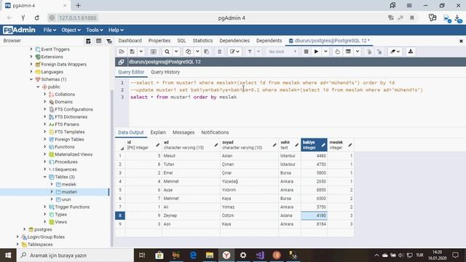Collapse the Tables (3) tree node
Viewport: 466px width, 262px height.
45,177
